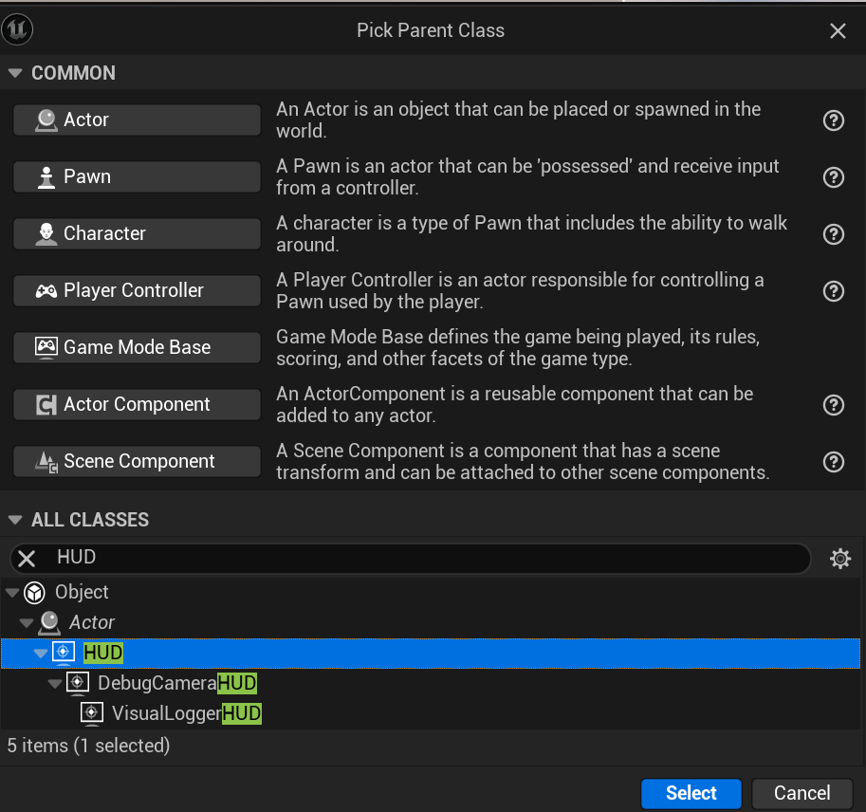Image resolution: width=866 pixels, height=812 pixels.
Task: Choose Character as parent class
Action: (x=137, y=233)
